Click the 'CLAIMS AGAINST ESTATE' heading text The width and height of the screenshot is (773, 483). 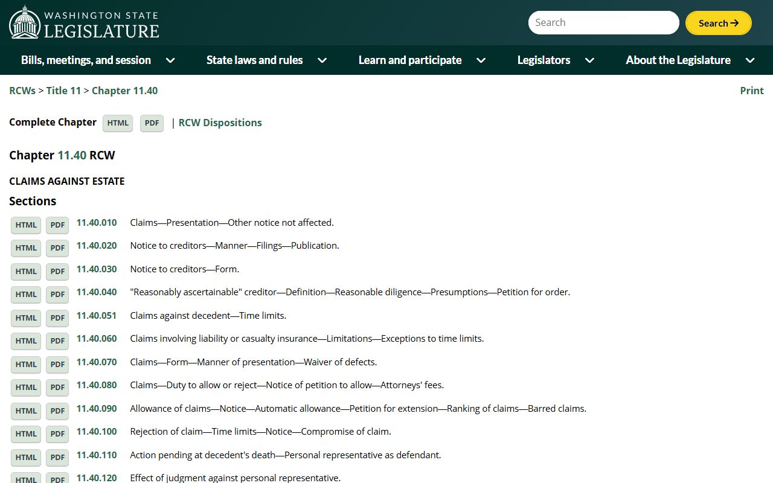click(67, 181)
